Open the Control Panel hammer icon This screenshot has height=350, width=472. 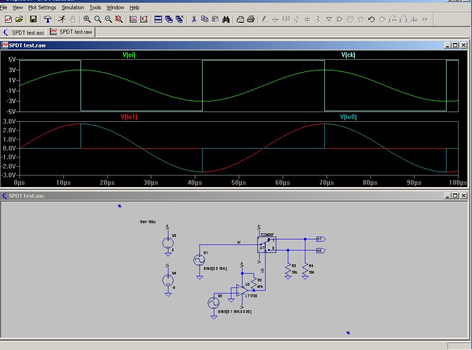48,19
